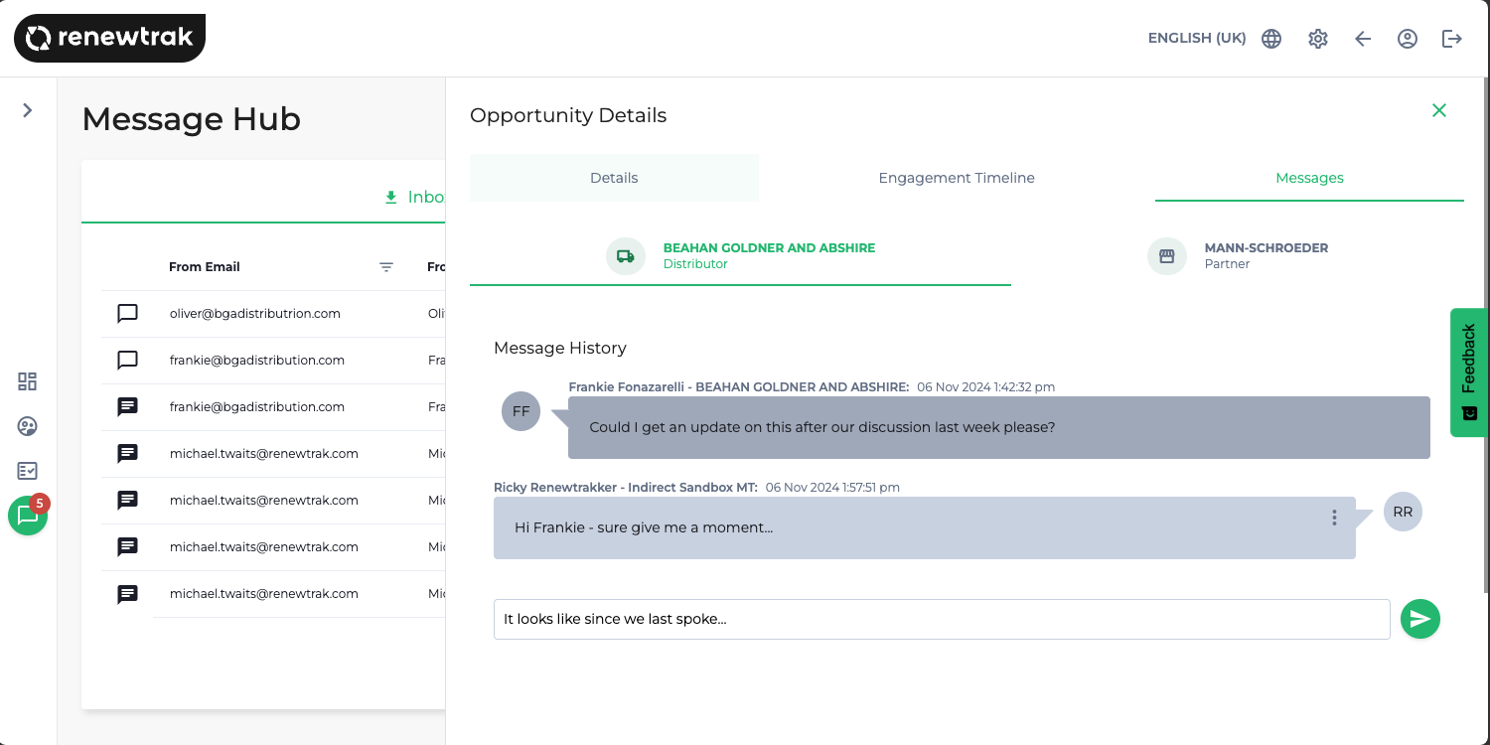The image size is (1490, 745).
Task: Open oliver@bgadistributrion.com message row
Action: coord(255,314)
